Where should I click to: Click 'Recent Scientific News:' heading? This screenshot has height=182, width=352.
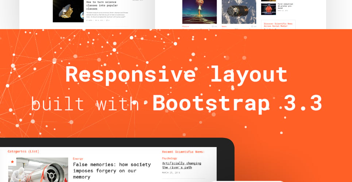[183, 152]
